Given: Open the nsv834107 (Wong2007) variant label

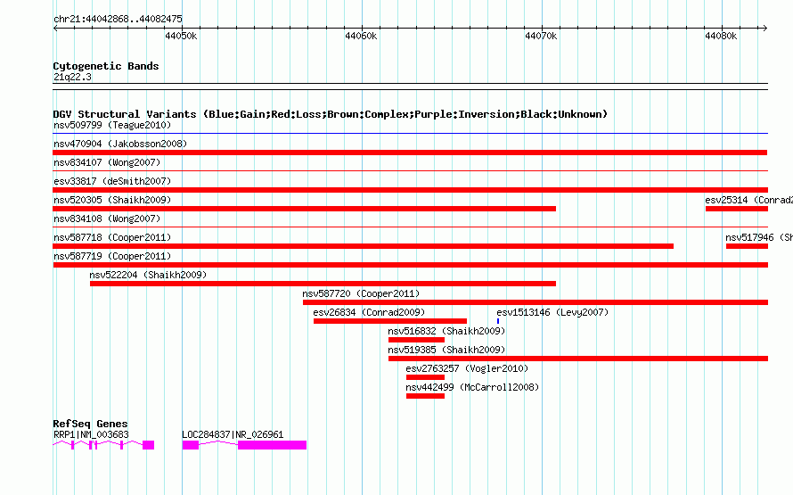Looking at the screenshot, I should pos(107,162).
